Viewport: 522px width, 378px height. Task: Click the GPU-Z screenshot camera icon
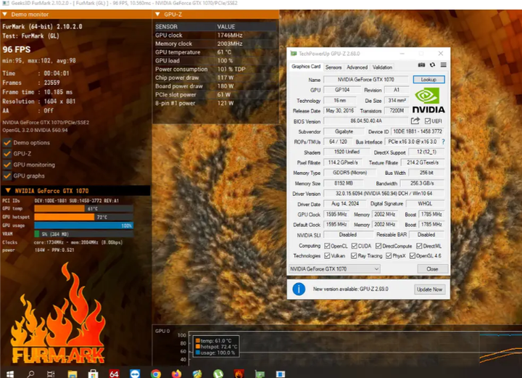tap(421, 65)
